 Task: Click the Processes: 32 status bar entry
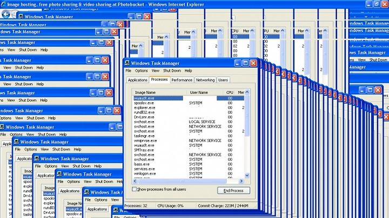pos(136,206)
